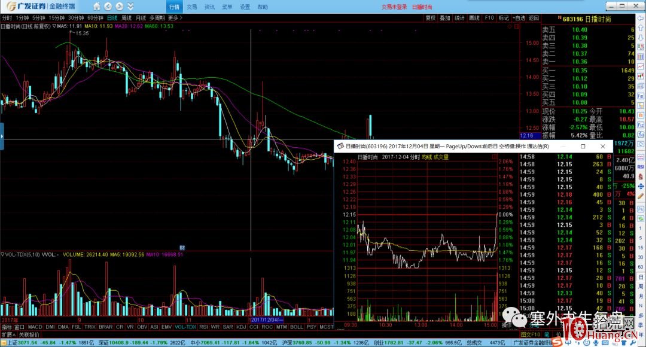Click the down arrow sidebar icon
This screenshot has height=347, width=646.
pyautogui.click(x=641, y=38)
